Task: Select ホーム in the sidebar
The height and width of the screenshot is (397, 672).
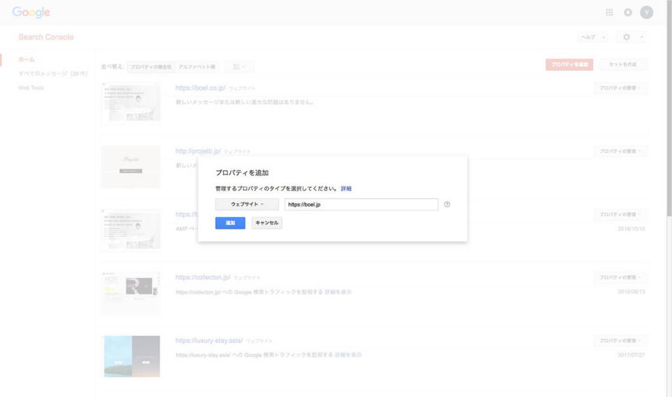Action: point(26,60)
